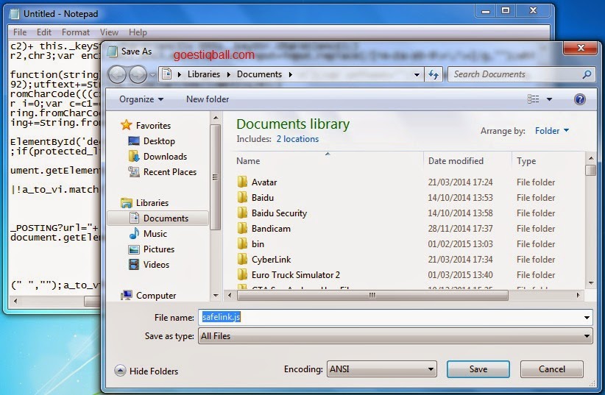The height and width of the screenshot is (395, 605).
Task: Open the view options dropdown arrow
Action: coord(550,99)
